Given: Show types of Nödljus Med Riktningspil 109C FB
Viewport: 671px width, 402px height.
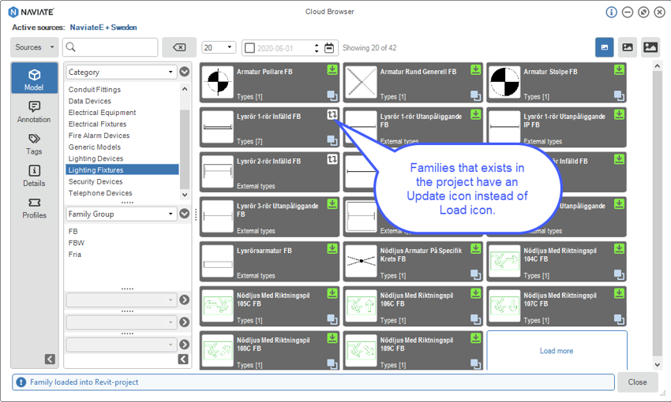Looking at the screenshot, I should 476,364.
